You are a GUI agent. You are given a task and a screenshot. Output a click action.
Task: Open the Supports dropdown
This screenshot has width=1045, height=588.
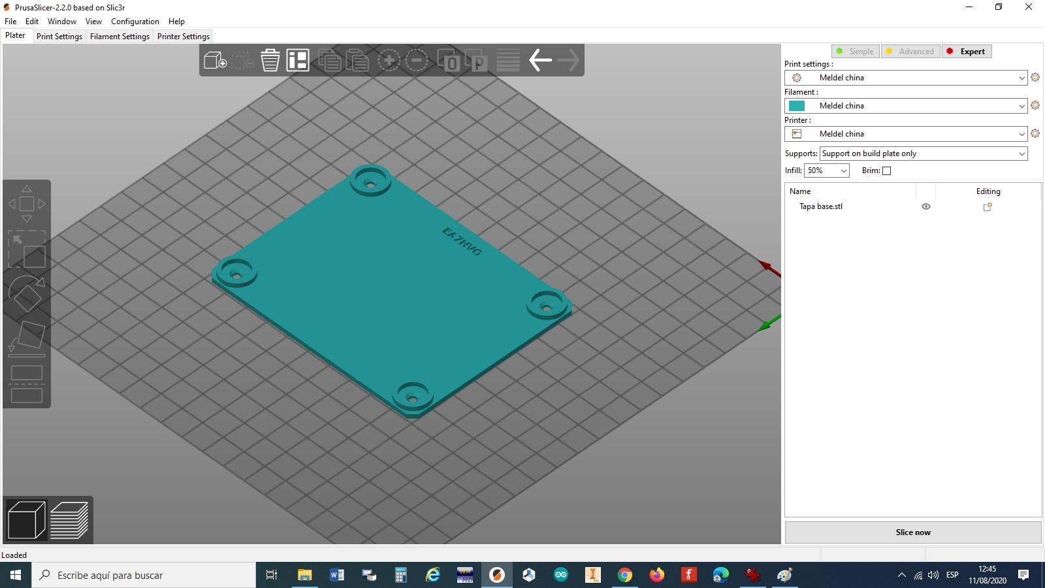[924, 154]
